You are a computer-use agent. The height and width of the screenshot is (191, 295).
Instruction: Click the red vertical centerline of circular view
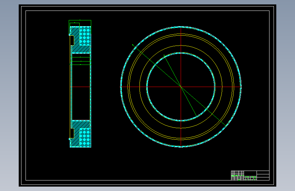click(x=181, y=87)
